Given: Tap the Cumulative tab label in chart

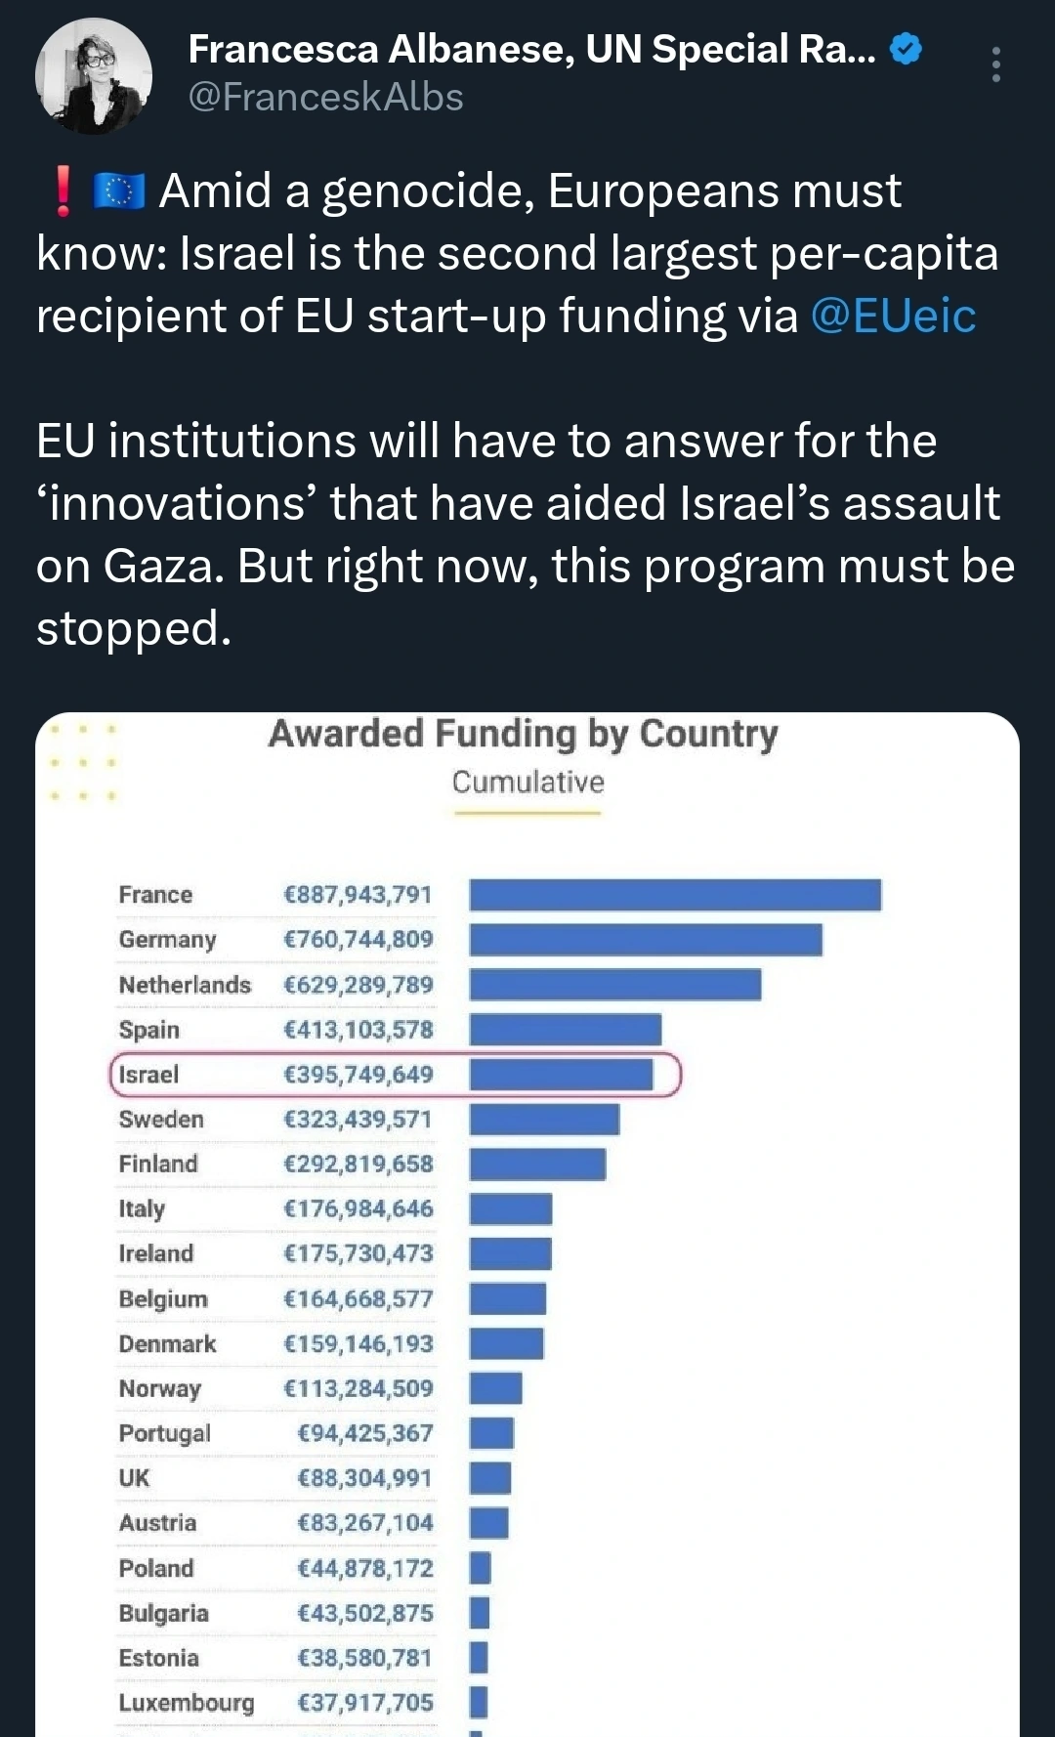Looking at the screenshot, I should click(x=527, y=783).
